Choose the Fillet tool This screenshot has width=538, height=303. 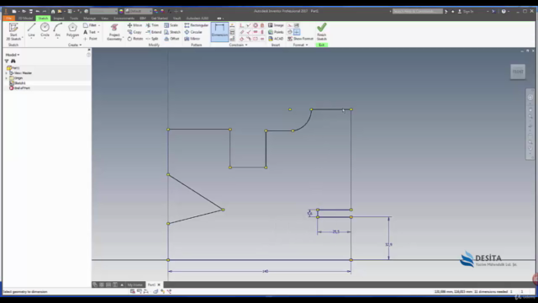tap(90, 25)
